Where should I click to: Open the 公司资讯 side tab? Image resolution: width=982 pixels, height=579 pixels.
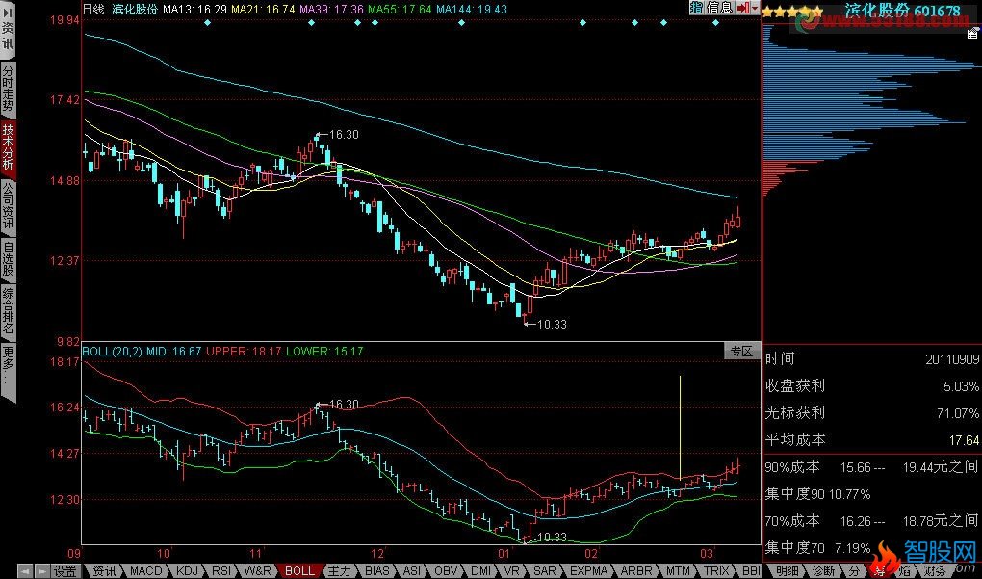point(8,206)
